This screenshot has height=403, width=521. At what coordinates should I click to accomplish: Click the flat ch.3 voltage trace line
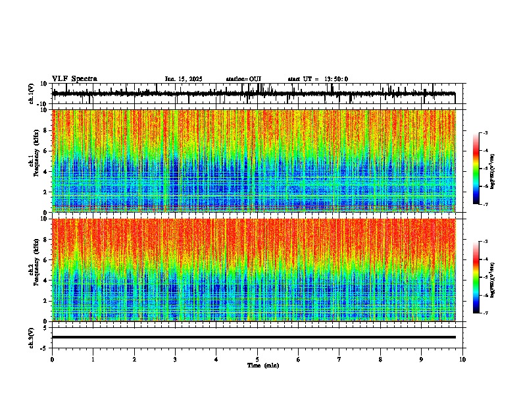point(253,337)
